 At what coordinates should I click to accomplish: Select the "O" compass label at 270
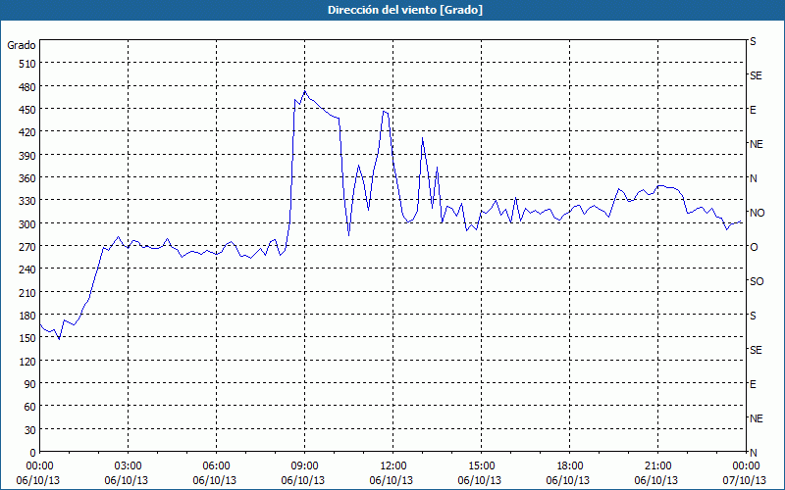(754, 247)
